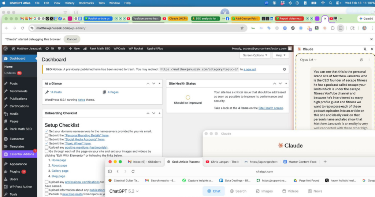Open the Site Health screen link

click(271, 108)
